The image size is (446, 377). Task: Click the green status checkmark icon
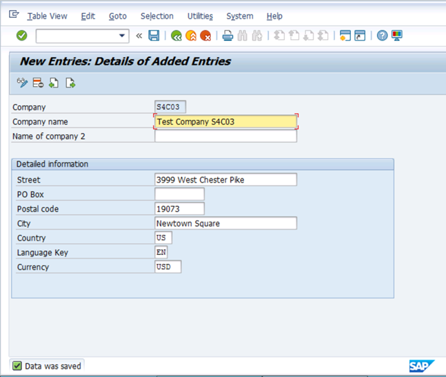[17, 366]
